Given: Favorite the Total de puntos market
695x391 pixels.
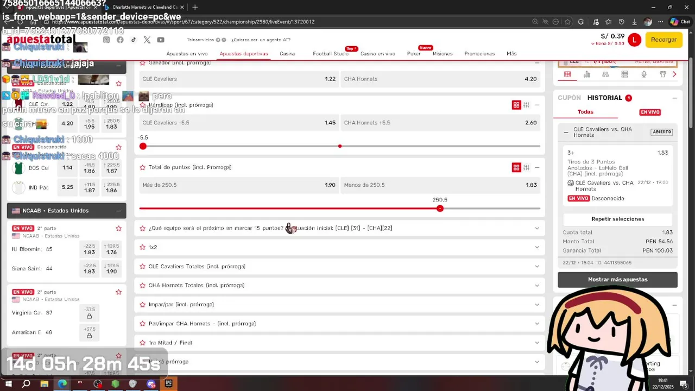Looking at the screenshot, I should [x=143, y=167].
